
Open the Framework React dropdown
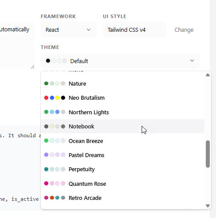pos(68,30)
